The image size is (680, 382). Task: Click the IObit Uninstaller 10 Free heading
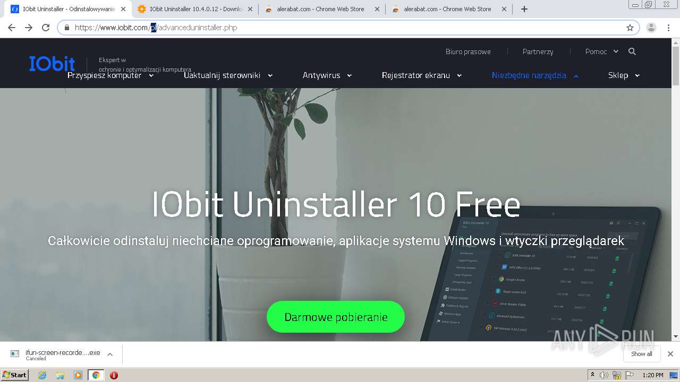pyautogui.click(x=336, y=205)
